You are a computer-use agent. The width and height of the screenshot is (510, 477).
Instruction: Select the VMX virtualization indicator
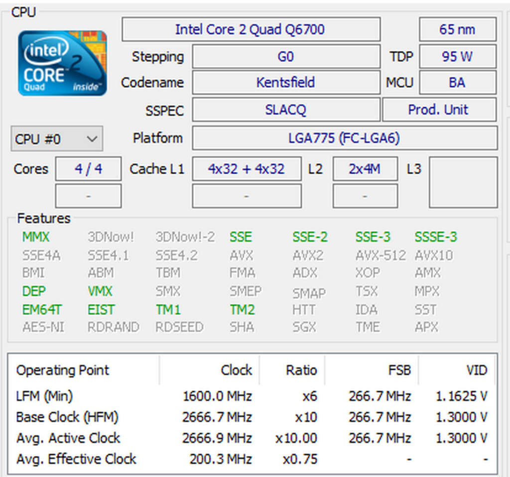pos(100,291)
